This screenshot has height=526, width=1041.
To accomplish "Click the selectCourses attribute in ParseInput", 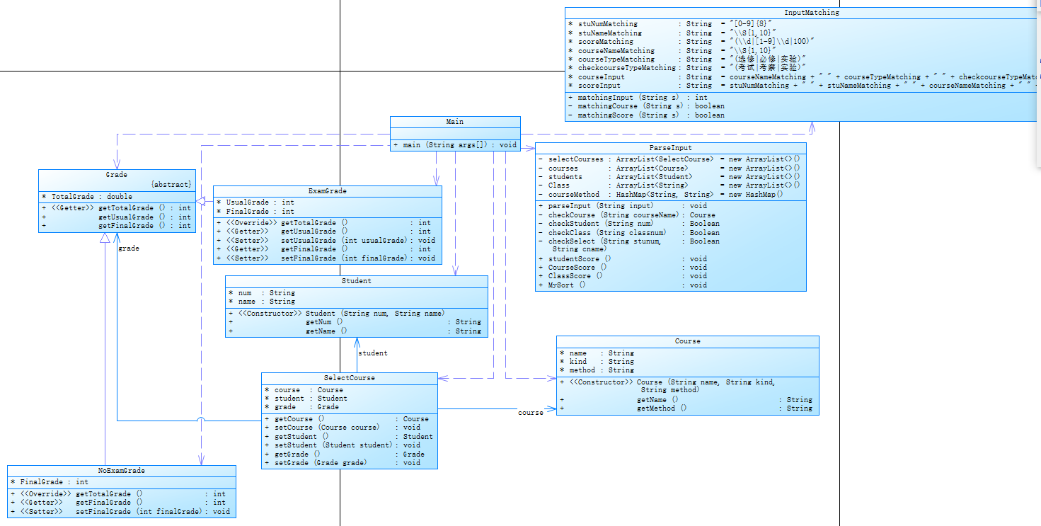I will tap(669, 159).
